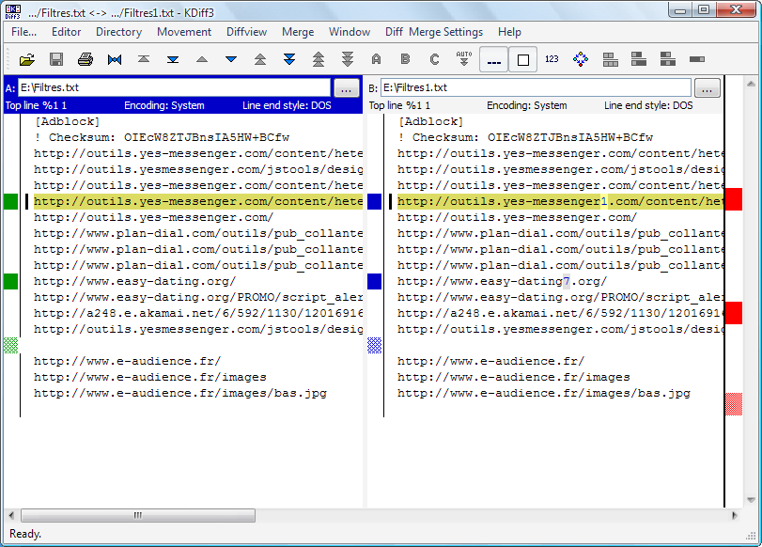Click blue marker beside the easy-dating7 line
Image resolution: width=762 pixels, height=547 pixels.
coord(374,282)
